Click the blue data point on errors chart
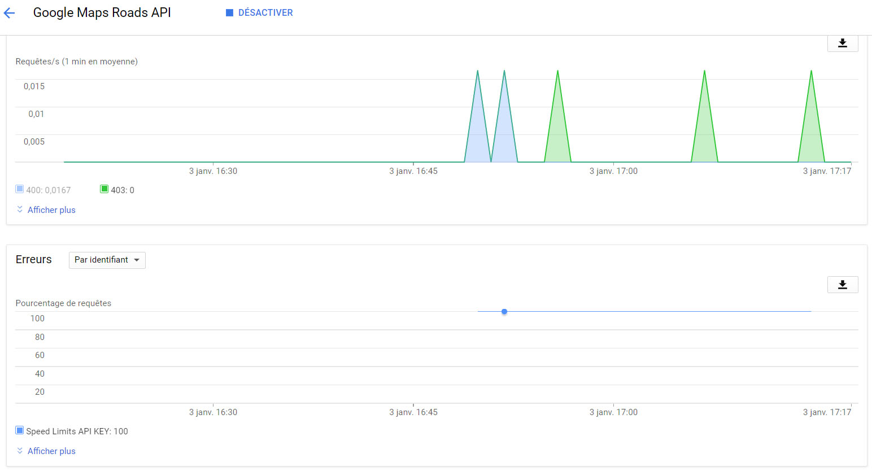Viewport: 872px width, 471px height. [x=504, y=312]
